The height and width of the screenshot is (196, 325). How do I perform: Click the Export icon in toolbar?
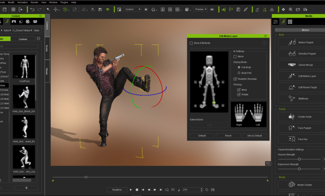point(20,9)
